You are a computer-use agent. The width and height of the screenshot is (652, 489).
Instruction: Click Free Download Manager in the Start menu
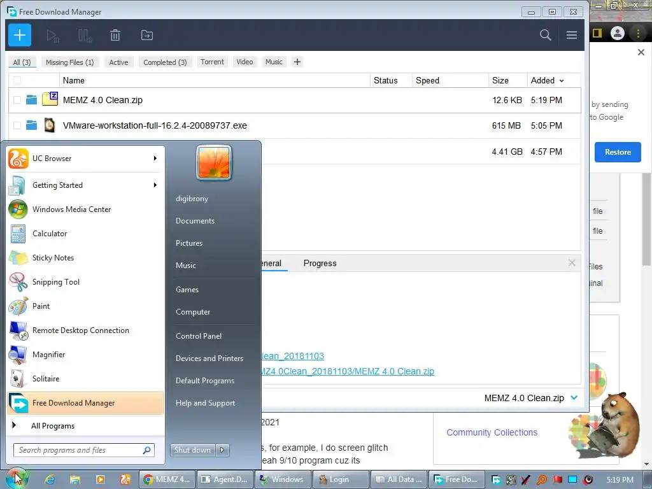[85, 403]
